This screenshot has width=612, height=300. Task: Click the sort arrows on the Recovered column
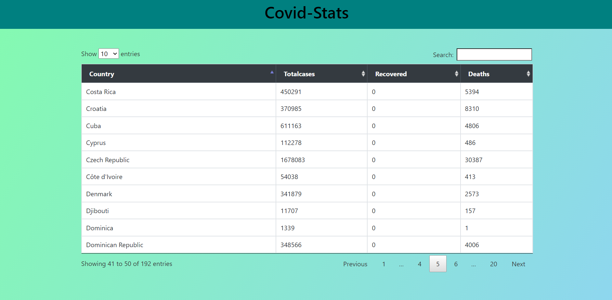pyautogui.click(x=456, y=74)
